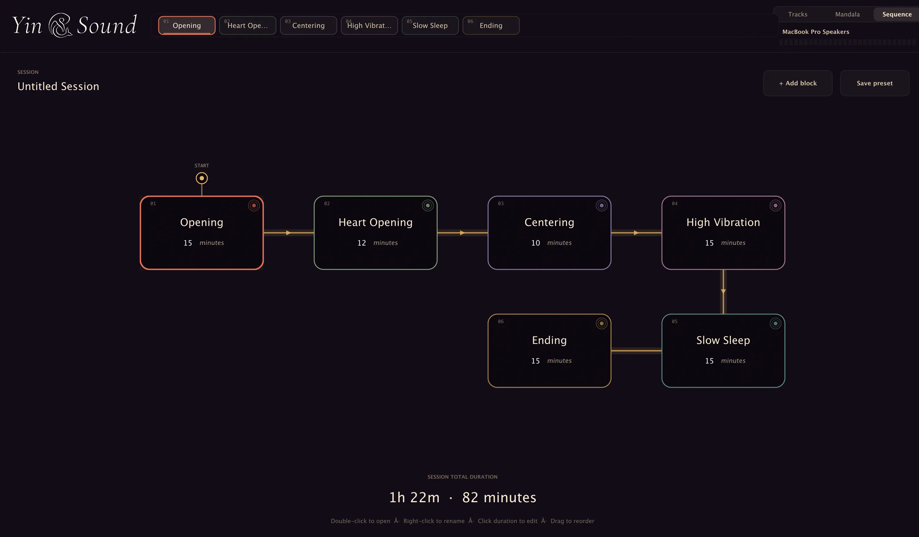Select the Ending sequence block
Image resolution: width=919 pixels, height=537 pixels.
[x=550, y=351]
